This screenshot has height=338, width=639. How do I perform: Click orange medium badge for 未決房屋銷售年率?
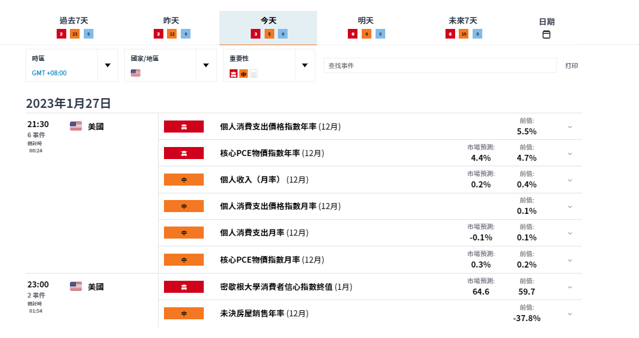pos(184,313)
